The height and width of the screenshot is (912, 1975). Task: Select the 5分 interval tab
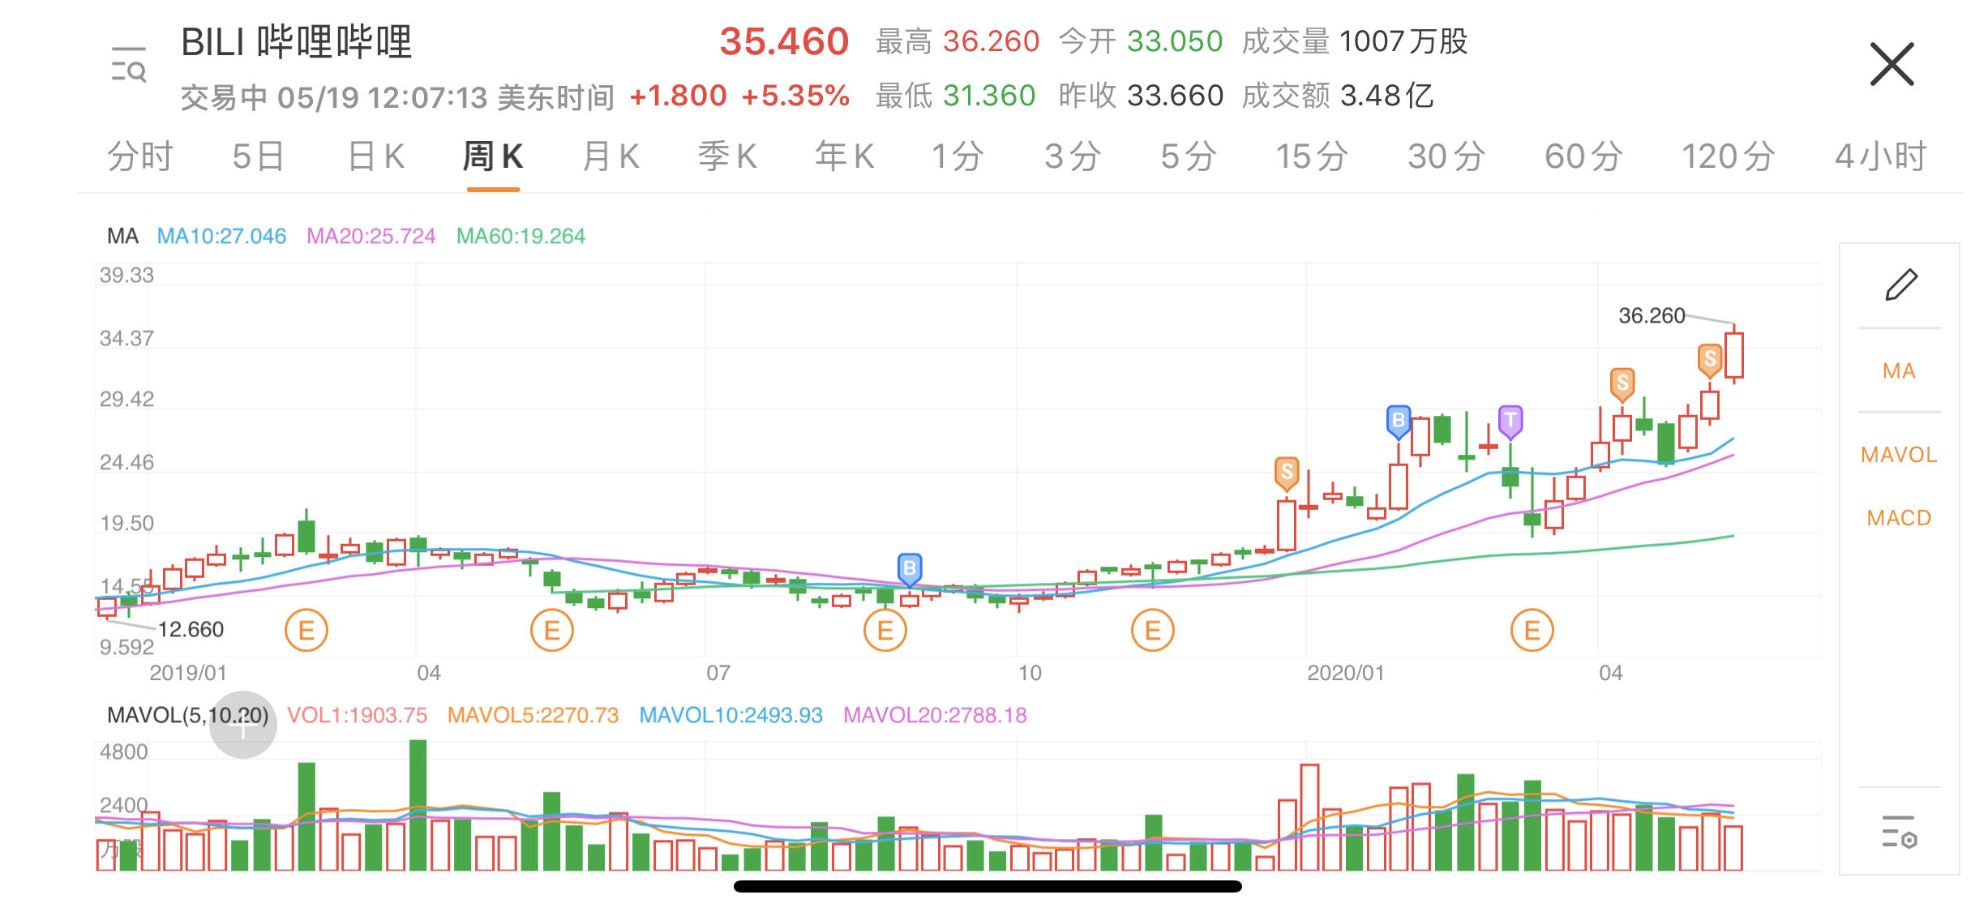1189,156
